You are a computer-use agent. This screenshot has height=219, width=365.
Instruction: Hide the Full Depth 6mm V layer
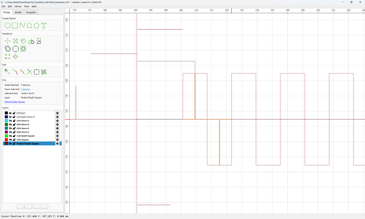point(10,117)
